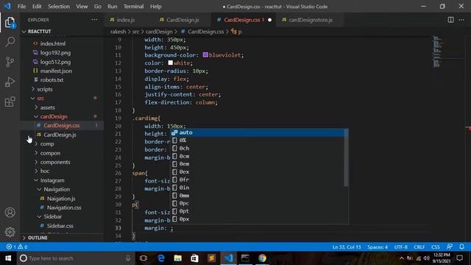Screen dimensions: 471x265
Task: Open Microsoft Store from taskbar
Action: pos(194,258)
